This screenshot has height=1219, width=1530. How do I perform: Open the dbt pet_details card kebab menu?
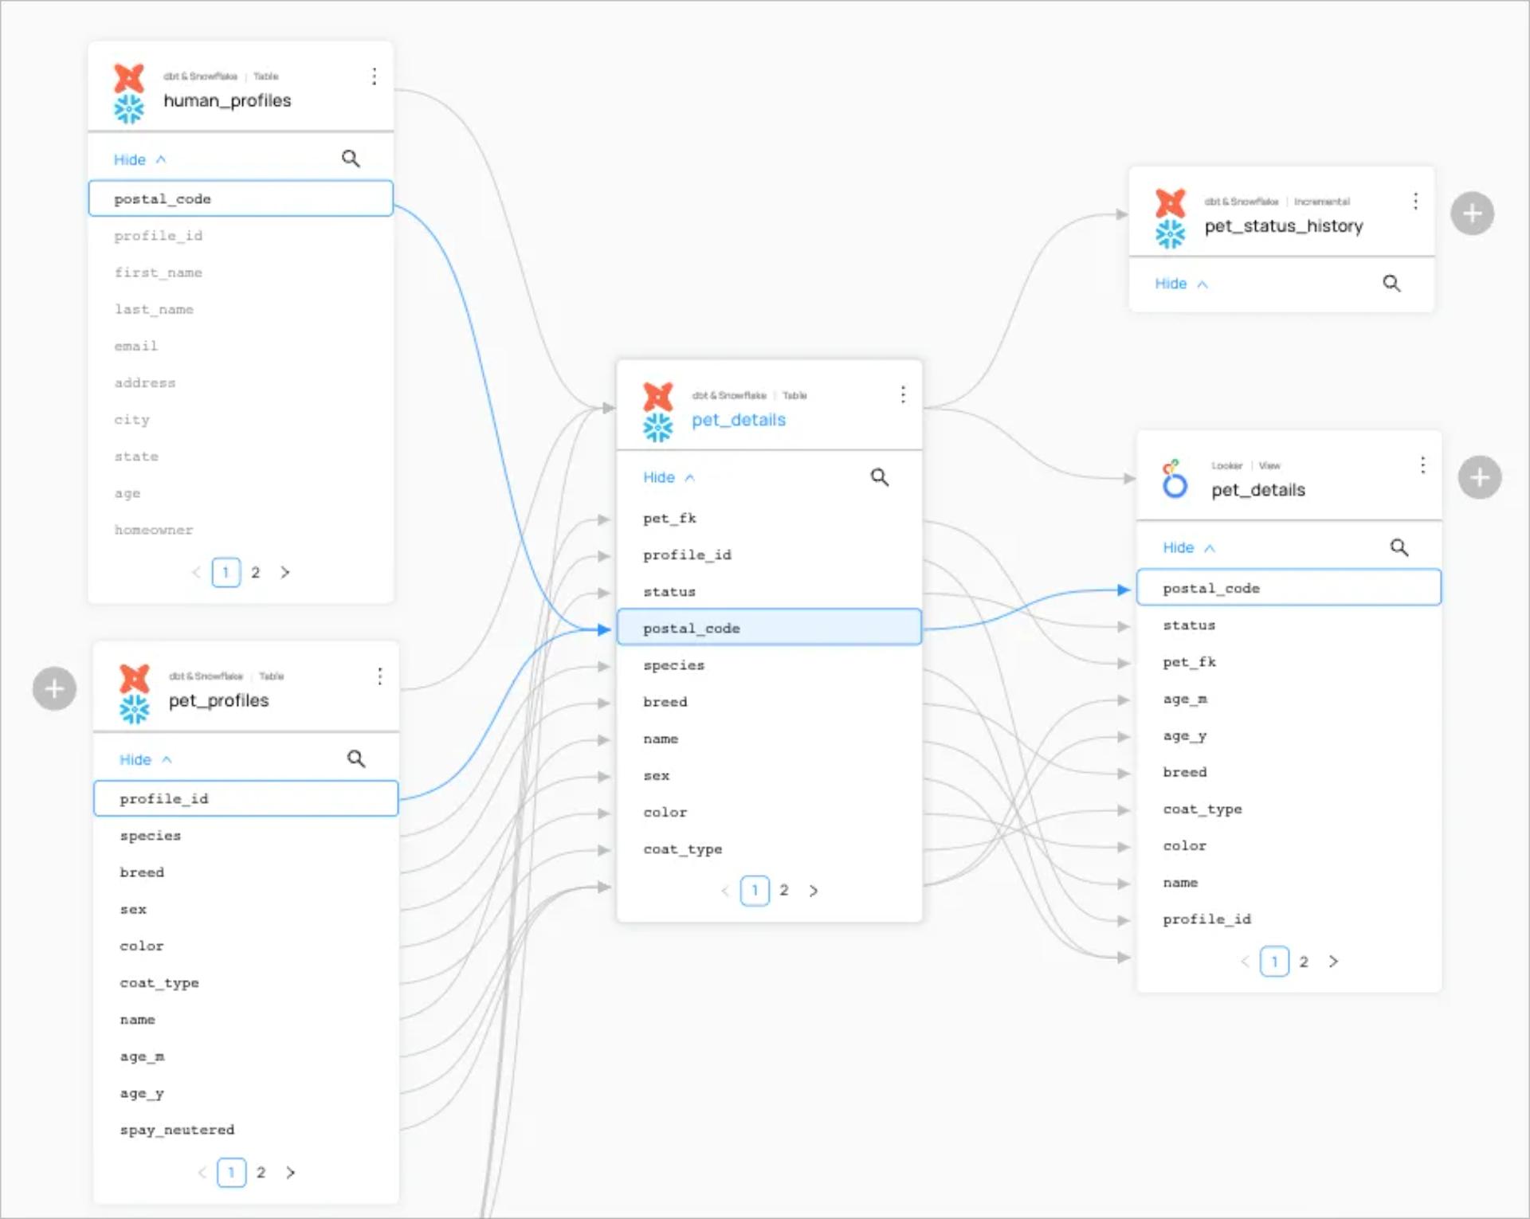902,394
